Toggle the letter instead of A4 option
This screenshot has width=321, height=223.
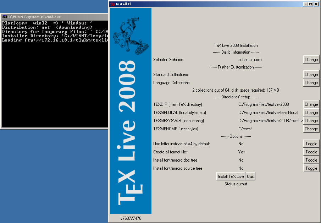(311, 144)
